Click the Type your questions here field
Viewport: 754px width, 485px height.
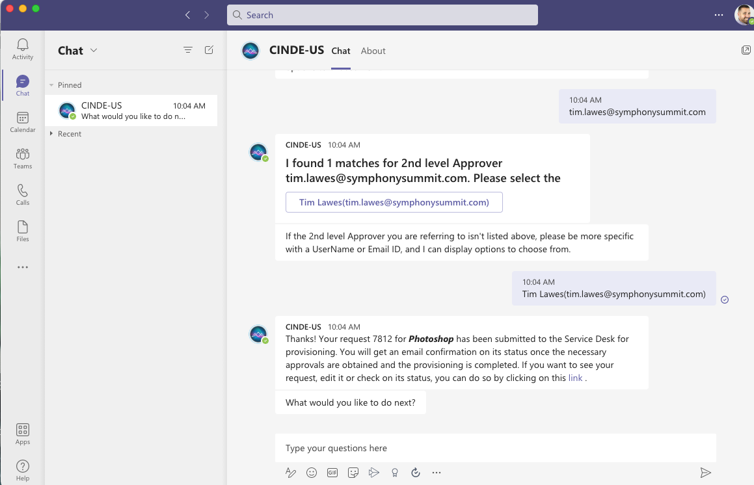[x=495, y=448]
